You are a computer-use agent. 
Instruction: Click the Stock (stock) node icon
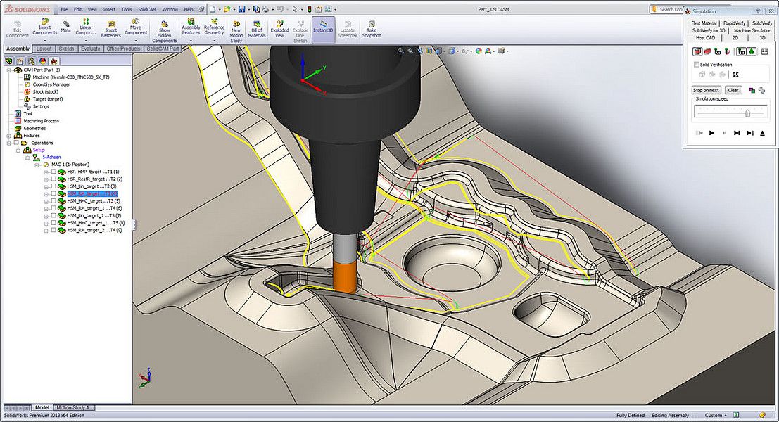coord(27,92)
